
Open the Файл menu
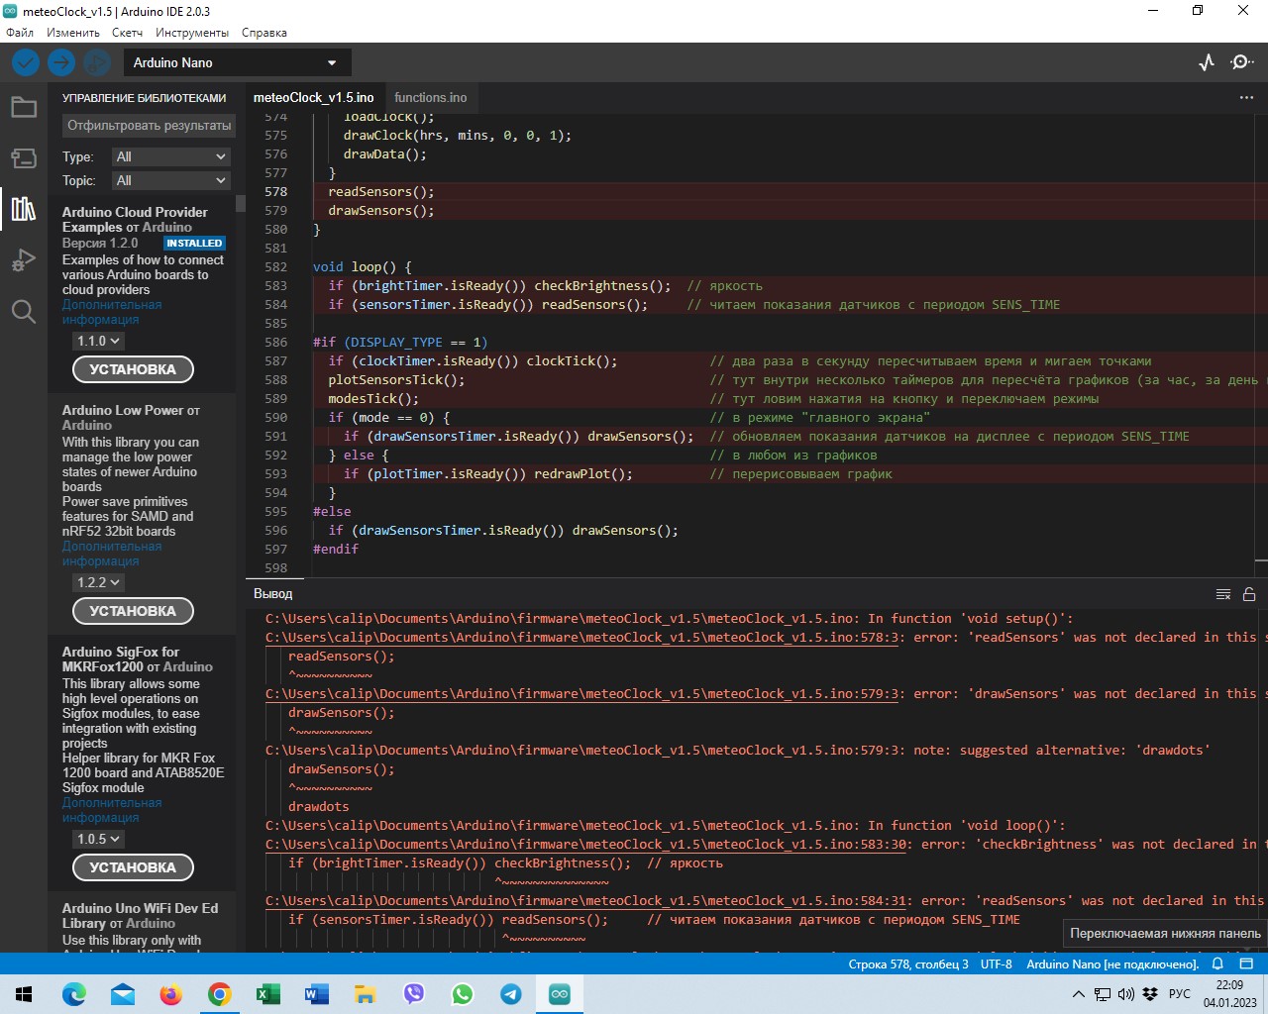[20, 33]
